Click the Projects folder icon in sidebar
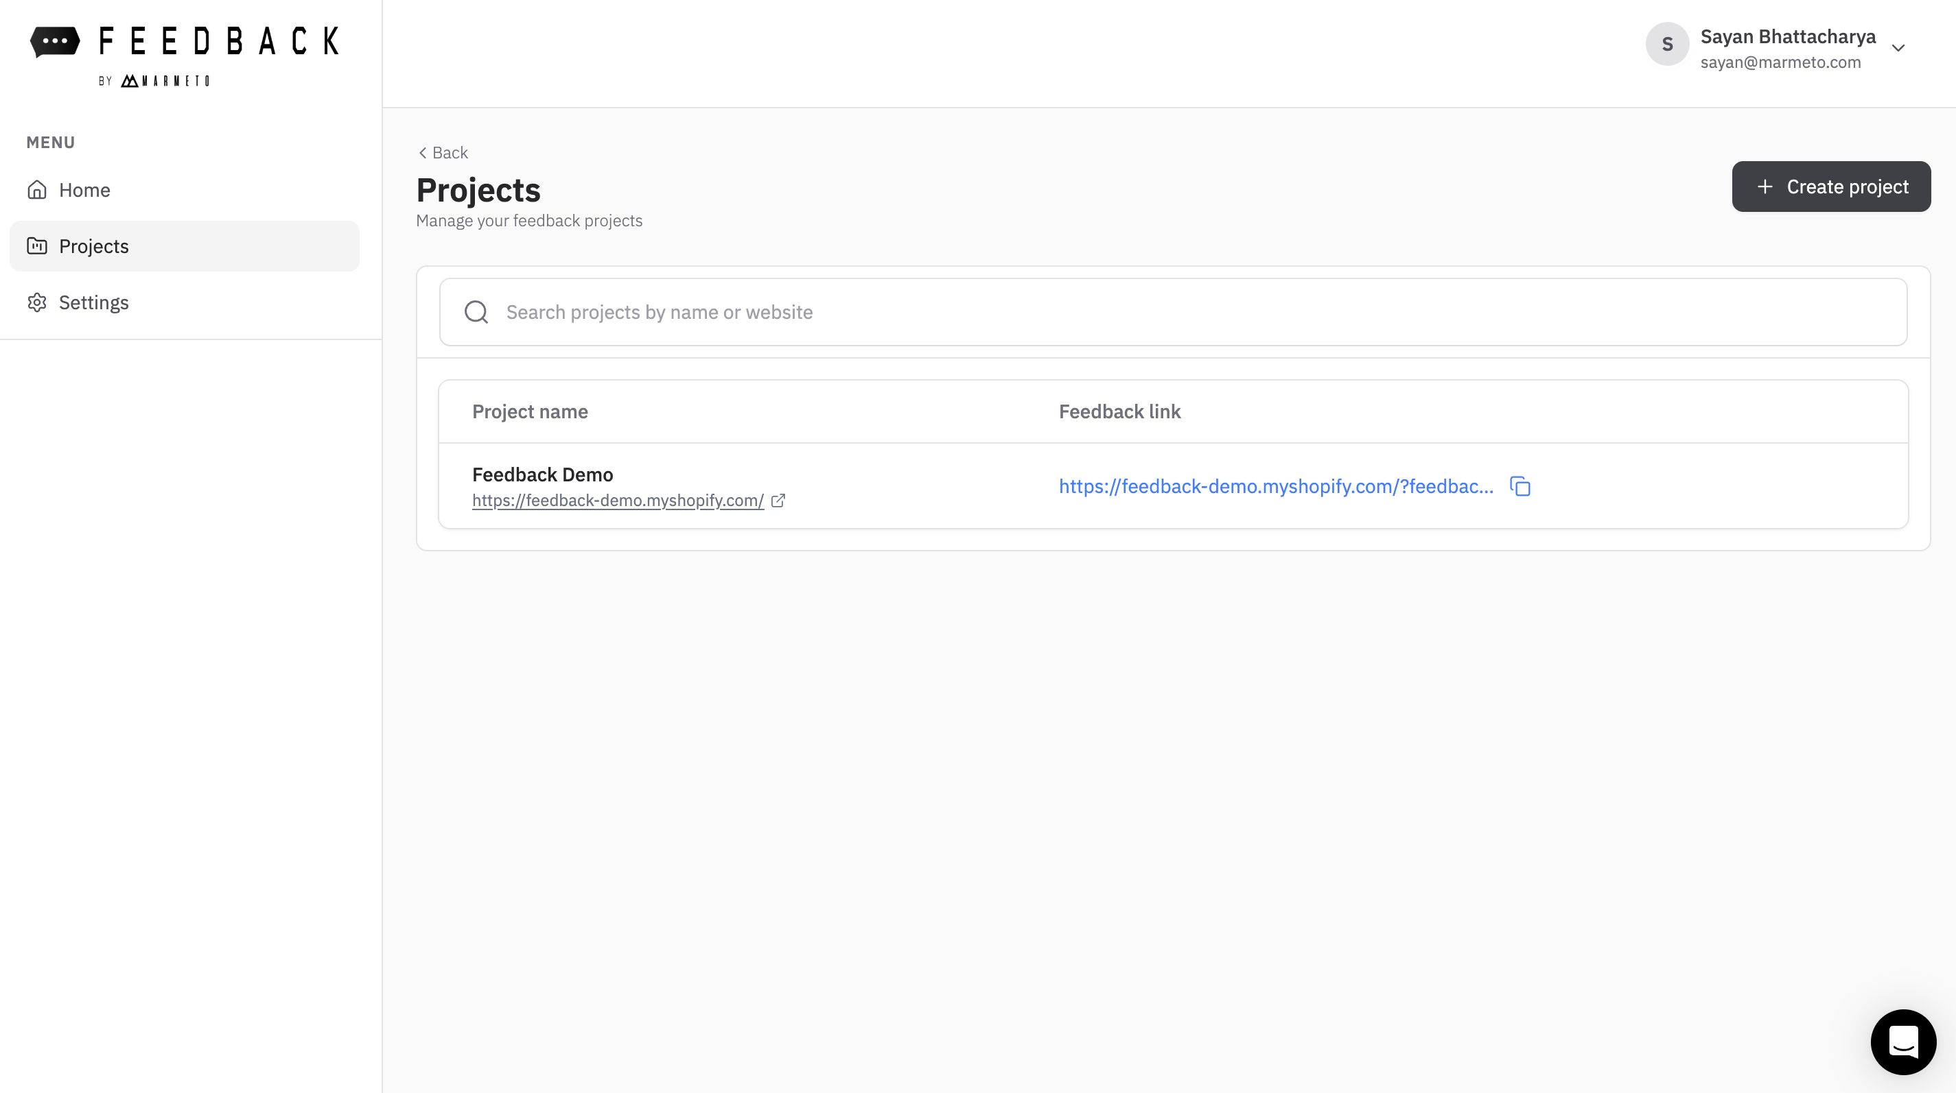This screenshot has height=1093, width=1956. point(36,245)
